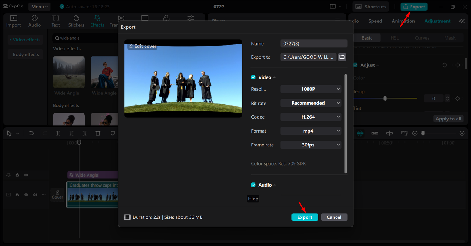471x246 pixels.
Task: Open the Resolution 1080P dropdown
Action: [311, 89]
